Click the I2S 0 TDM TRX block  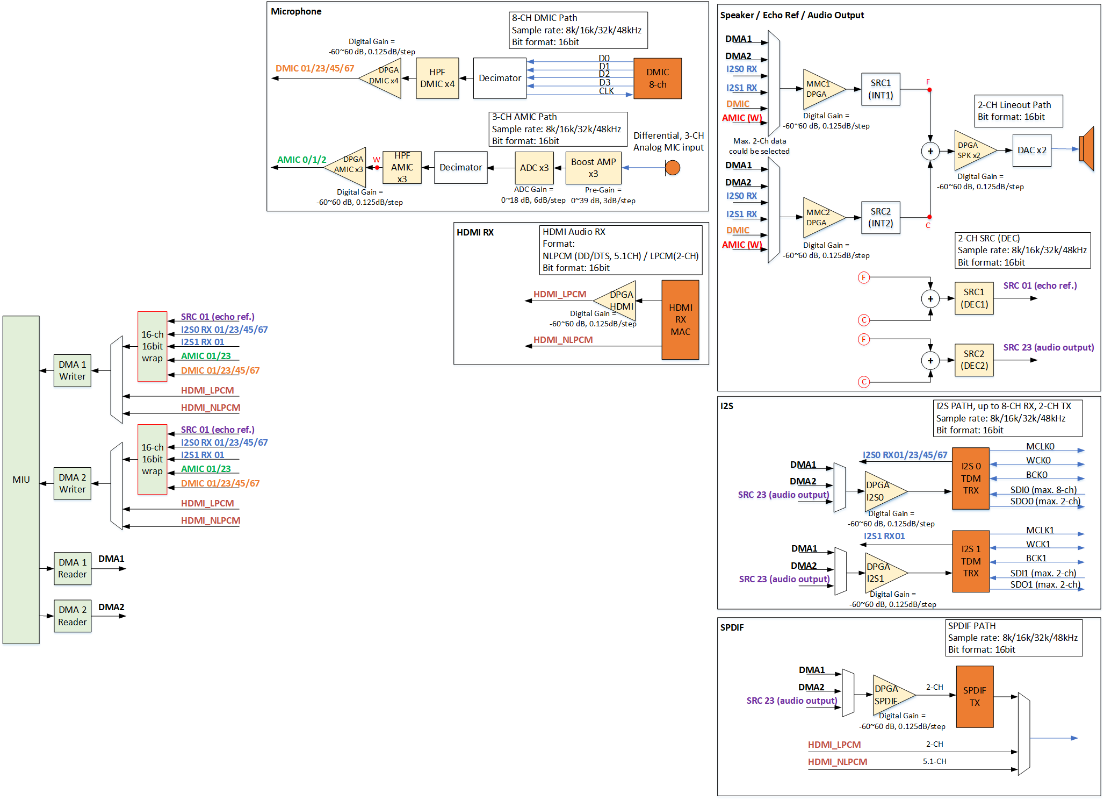pos(970,478)
